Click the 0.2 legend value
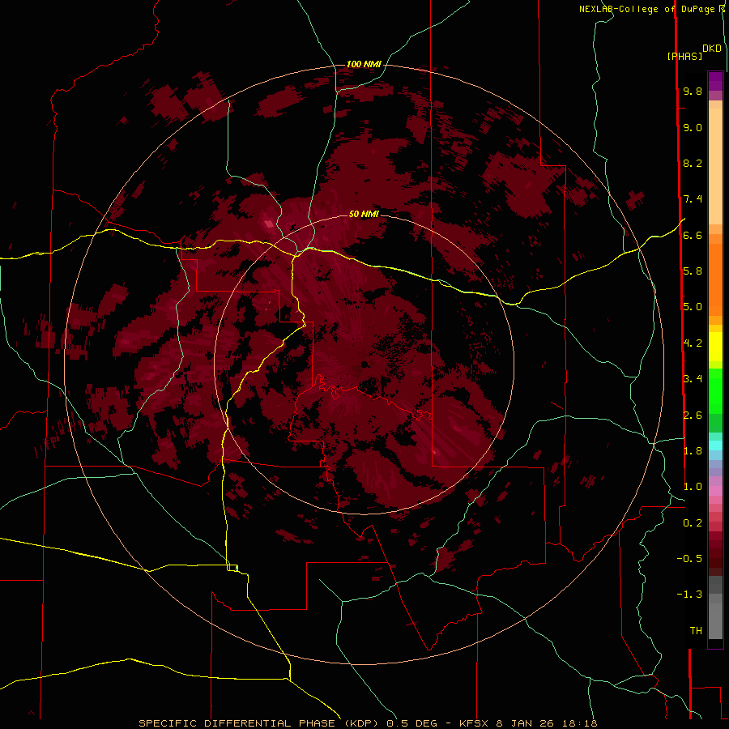Screen dimensions: 729x729 [693, 523]
